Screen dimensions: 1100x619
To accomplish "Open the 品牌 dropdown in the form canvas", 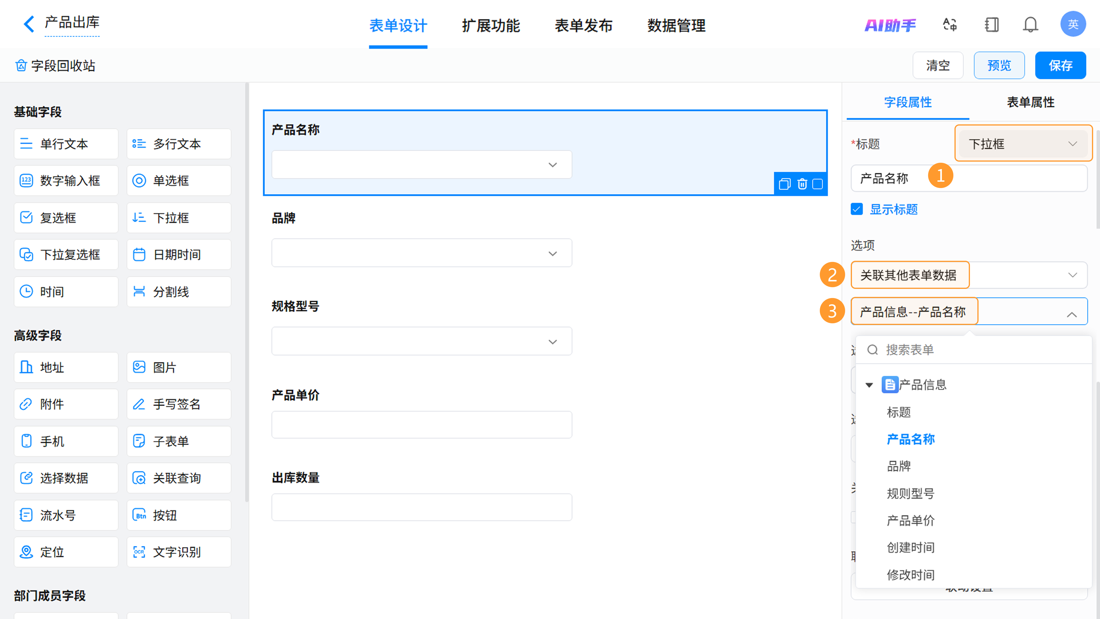I will pos(421,253).
